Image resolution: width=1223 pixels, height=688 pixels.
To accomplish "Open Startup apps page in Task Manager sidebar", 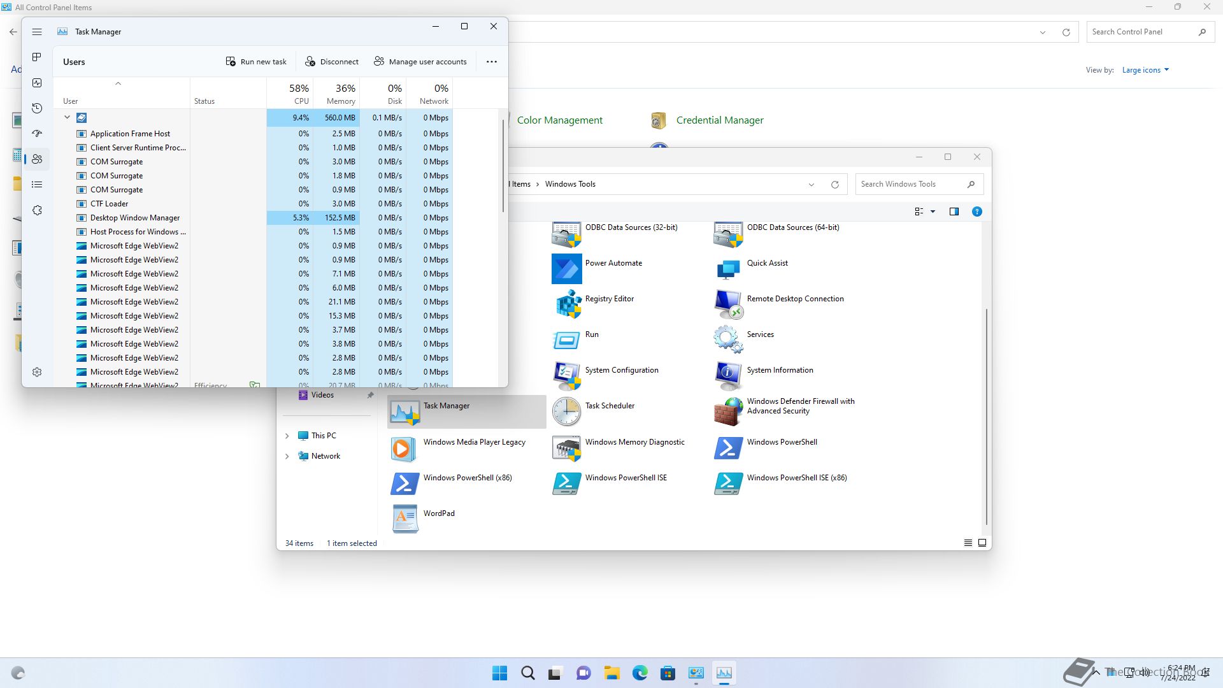I will click(37, 134).
